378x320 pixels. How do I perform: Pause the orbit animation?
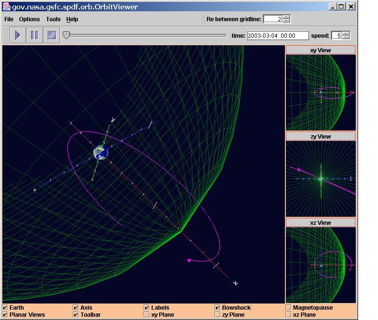[x=34, y=35]
